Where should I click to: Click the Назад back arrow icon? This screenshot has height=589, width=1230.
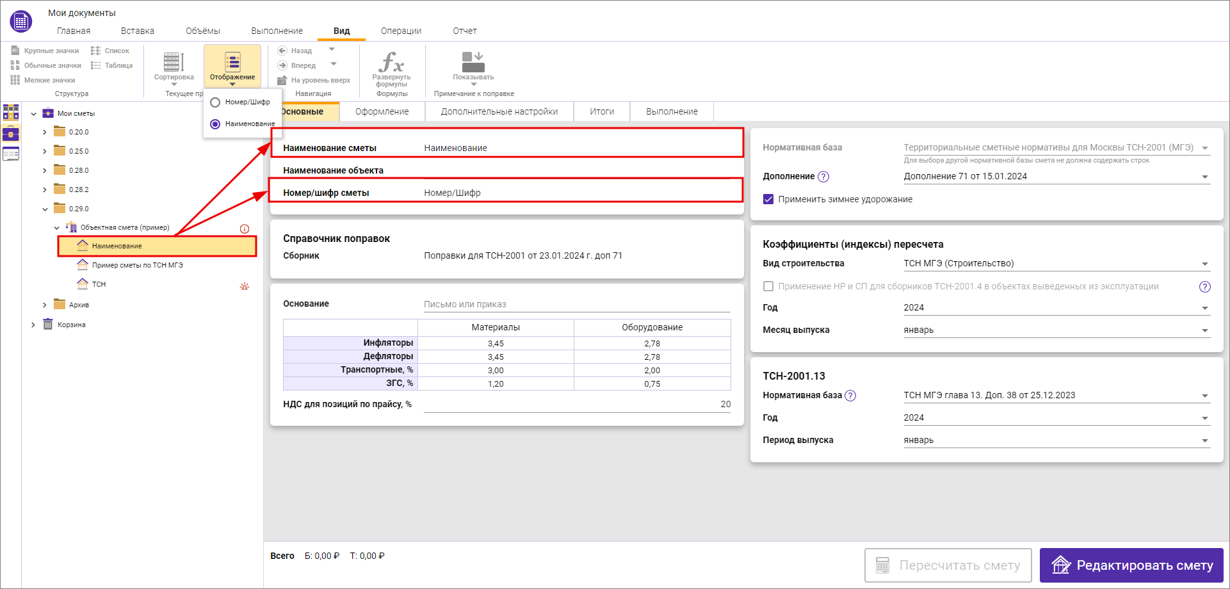click(282, 51)
